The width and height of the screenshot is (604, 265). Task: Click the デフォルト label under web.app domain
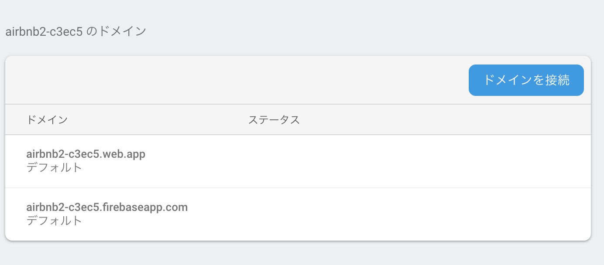[x=54, y=167]
